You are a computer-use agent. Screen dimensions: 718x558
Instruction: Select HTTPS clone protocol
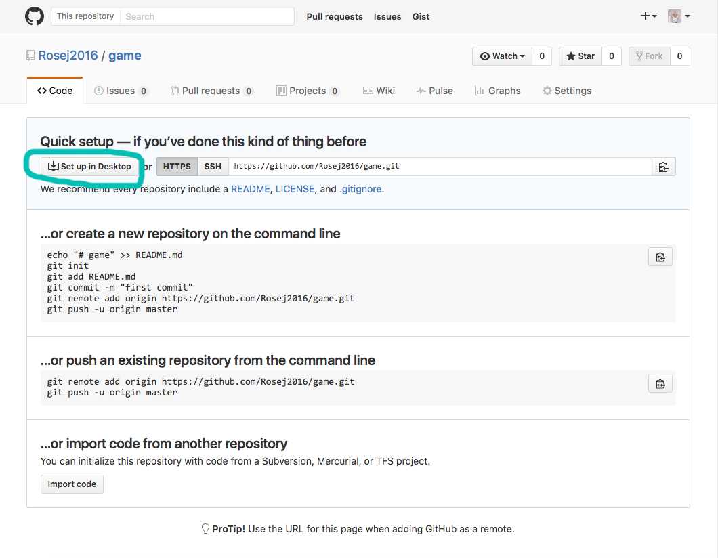tap(177, 166)
